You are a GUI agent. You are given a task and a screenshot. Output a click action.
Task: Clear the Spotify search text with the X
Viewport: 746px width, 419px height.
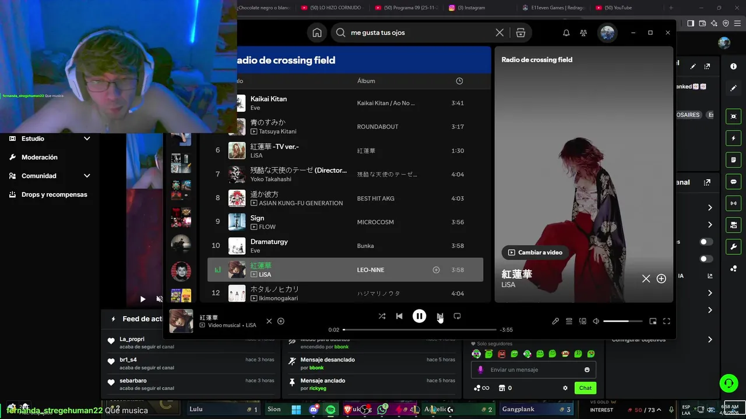pyautogui.click(x=499, y=33)
